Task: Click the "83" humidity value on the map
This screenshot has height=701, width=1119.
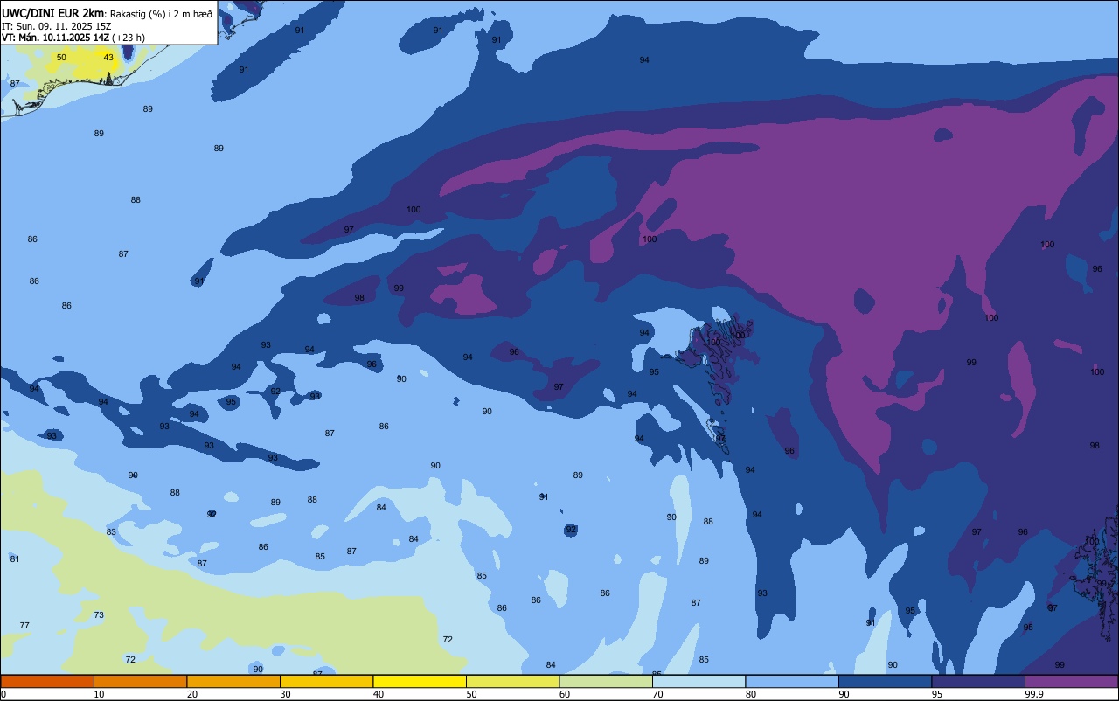Action: (x=111, y=532)
